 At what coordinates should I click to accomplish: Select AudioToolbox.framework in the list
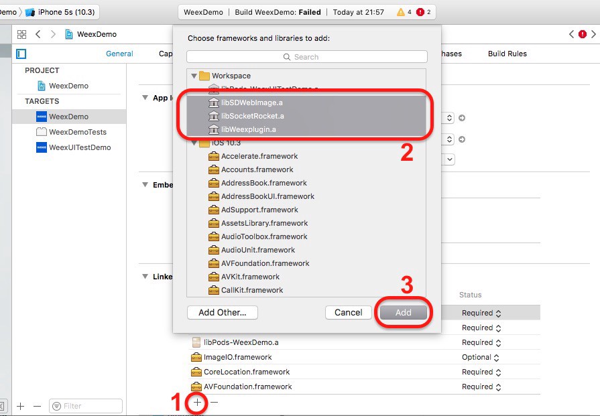tap(306, 236)
